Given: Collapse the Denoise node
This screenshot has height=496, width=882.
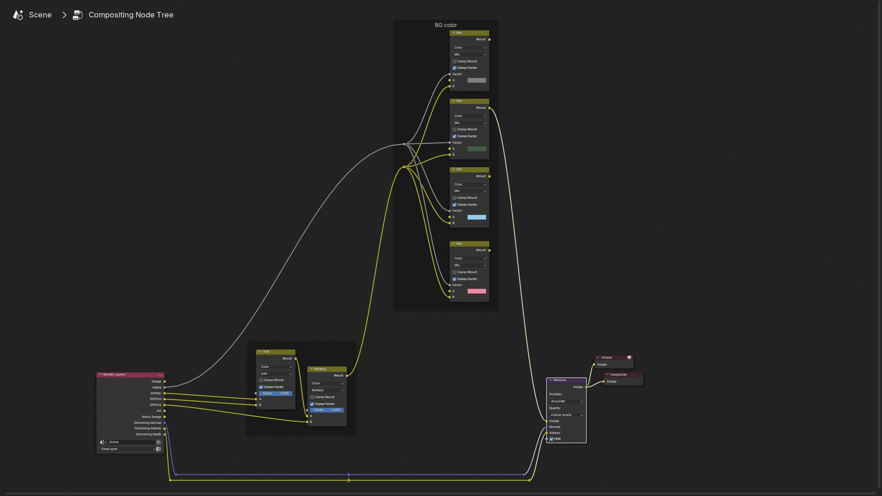Looking at the screenshot, I should tap(550, 380).
